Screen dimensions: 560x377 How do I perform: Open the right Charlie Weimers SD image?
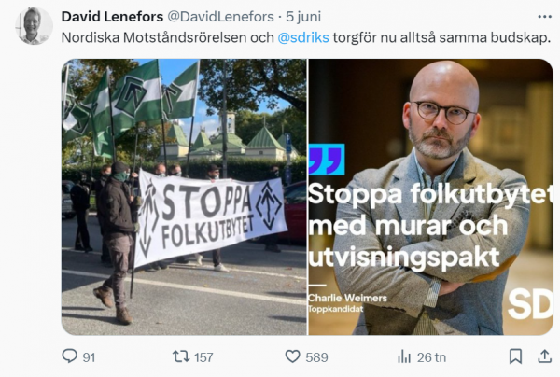coord(430,197)
